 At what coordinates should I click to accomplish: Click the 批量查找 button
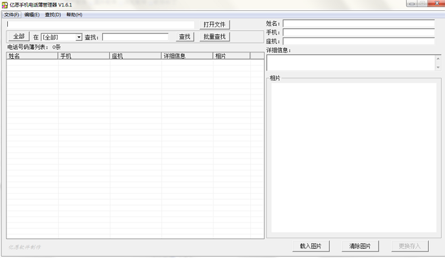214,37
